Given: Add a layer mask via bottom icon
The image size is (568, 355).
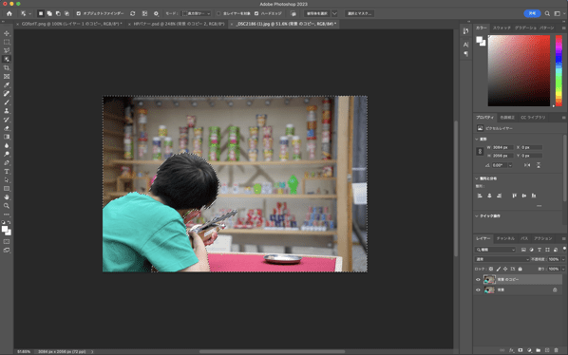Looking at the screenshot, I should [x=521, y=350].
